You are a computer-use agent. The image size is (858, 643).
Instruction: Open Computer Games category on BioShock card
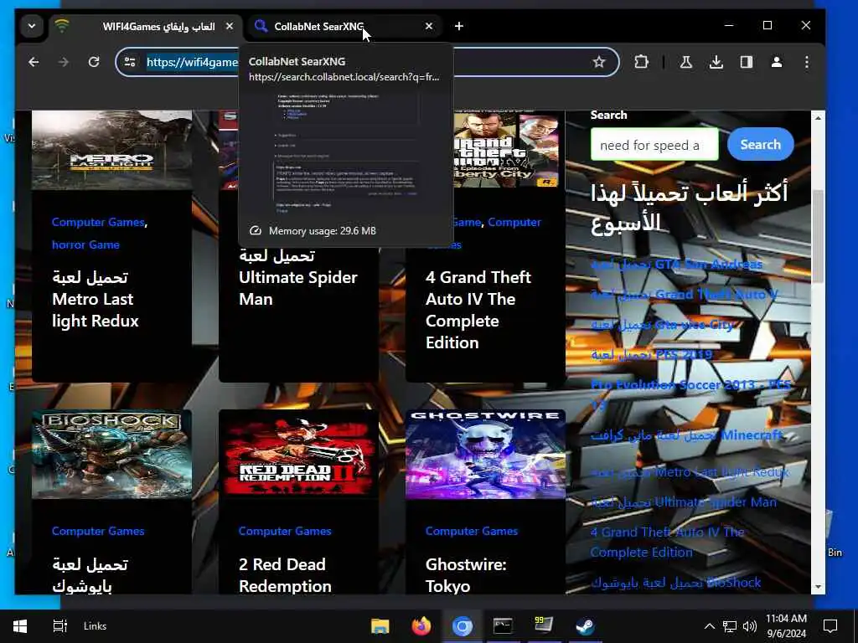(x=98, y=531)
